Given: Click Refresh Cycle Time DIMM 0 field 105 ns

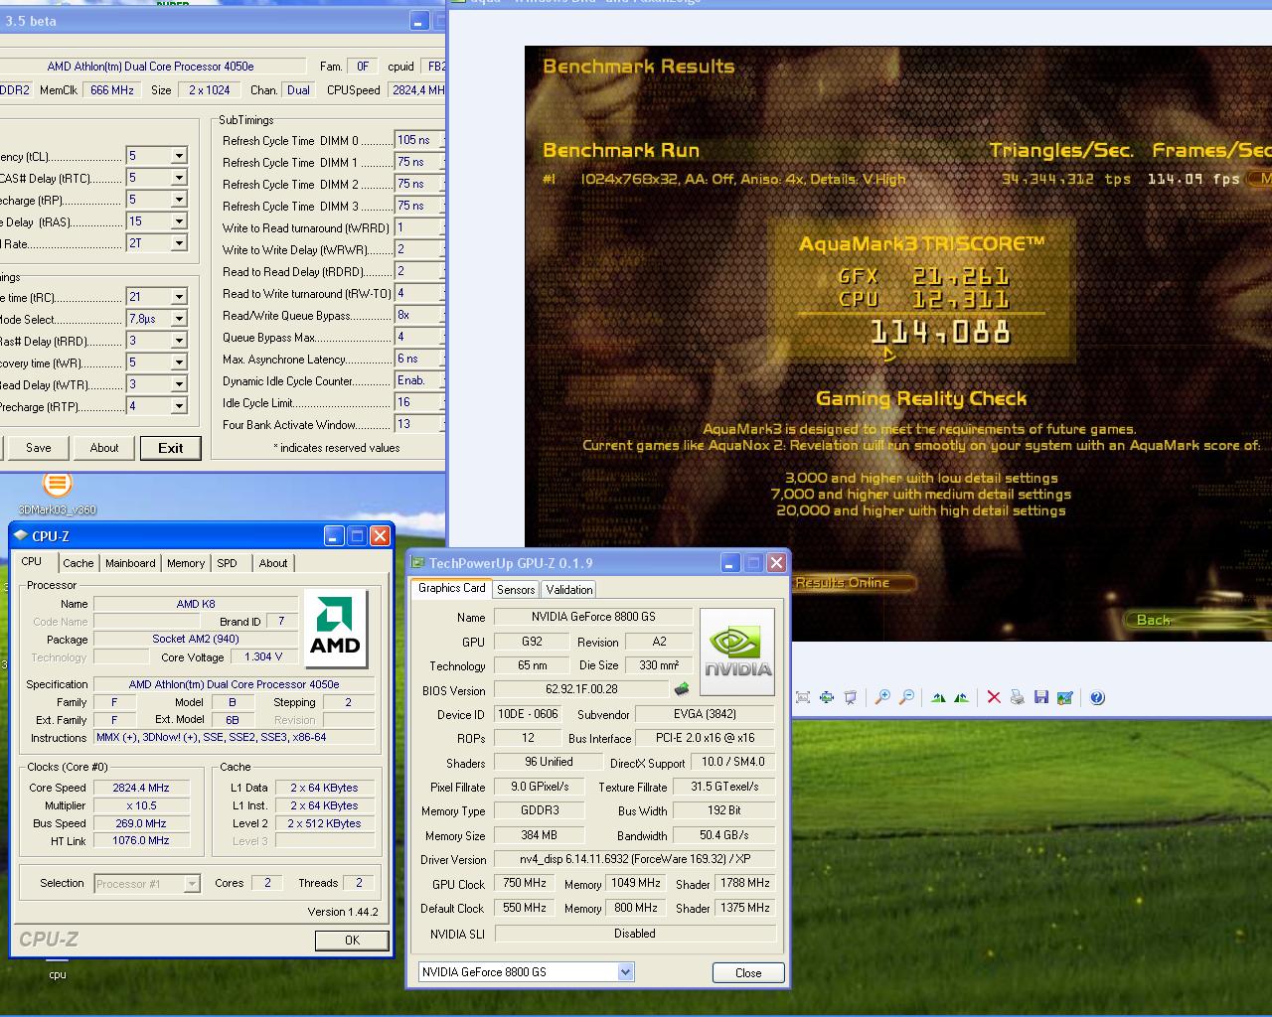Looking at the screenshot, I should [x=417, y=140].
